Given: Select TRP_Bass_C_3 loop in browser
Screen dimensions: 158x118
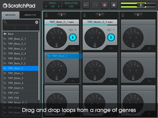Looking at the screenshot, I should coord(20,49).
